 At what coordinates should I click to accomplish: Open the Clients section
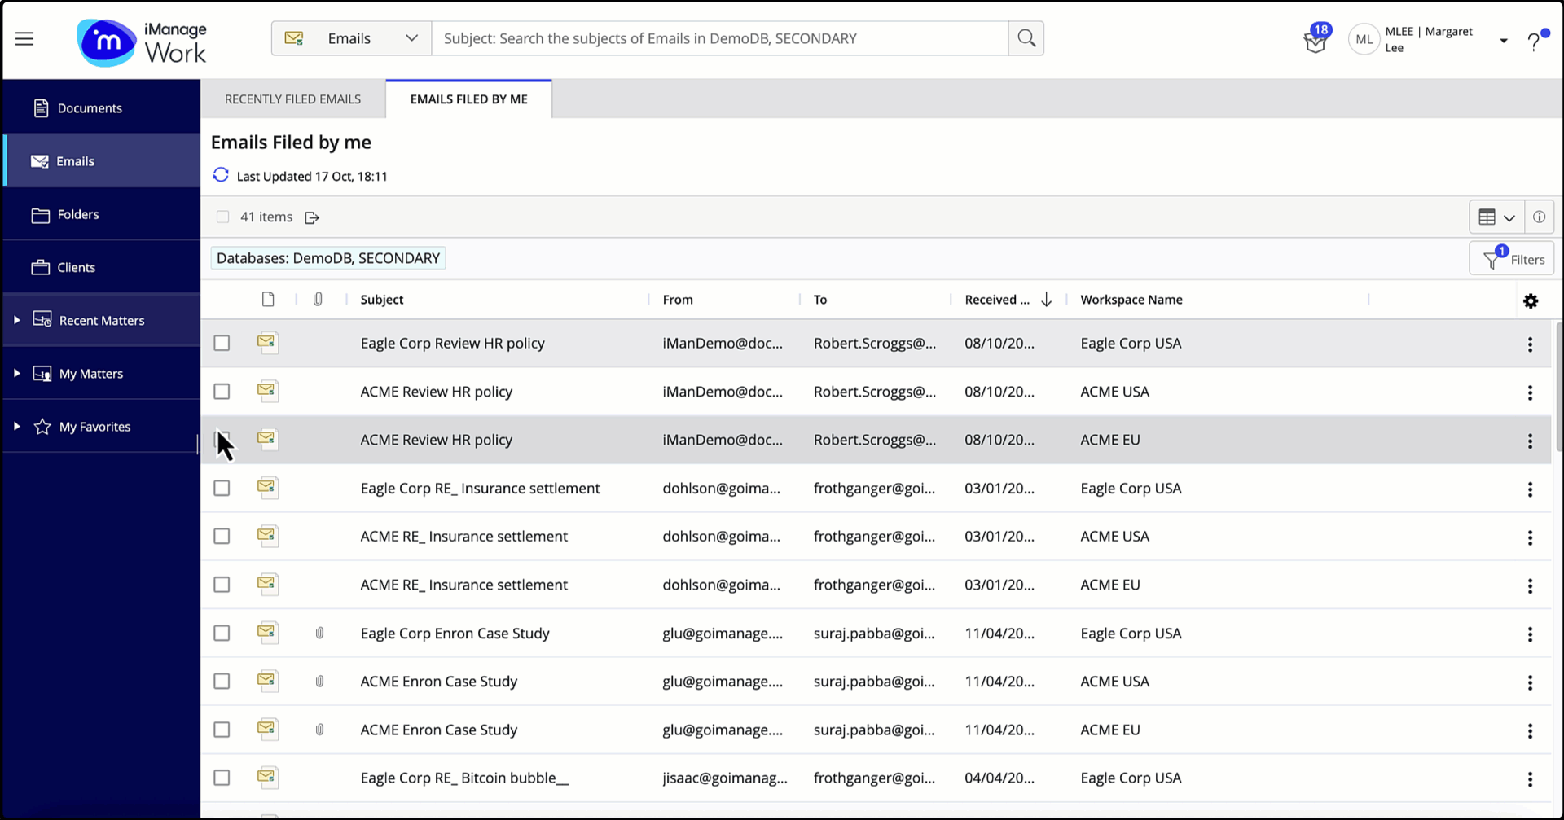(x=76, y=266)
